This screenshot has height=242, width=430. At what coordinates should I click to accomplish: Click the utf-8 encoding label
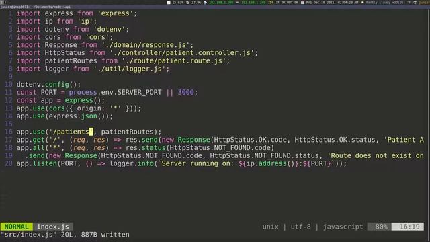coord(300,227)
